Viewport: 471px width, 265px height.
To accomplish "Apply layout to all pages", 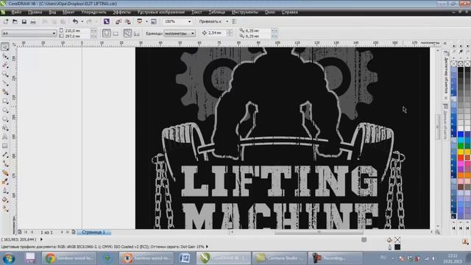I will point(127,33).
